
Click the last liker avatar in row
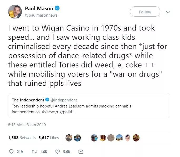136,138
